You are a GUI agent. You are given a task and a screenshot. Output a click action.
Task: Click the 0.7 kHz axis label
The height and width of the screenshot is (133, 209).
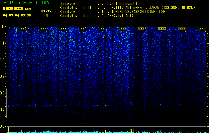(3, 110)
